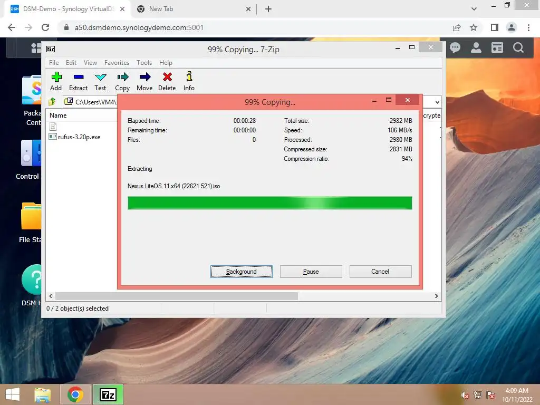Open File Explorer from the taskbar

(x=43, y=394)
